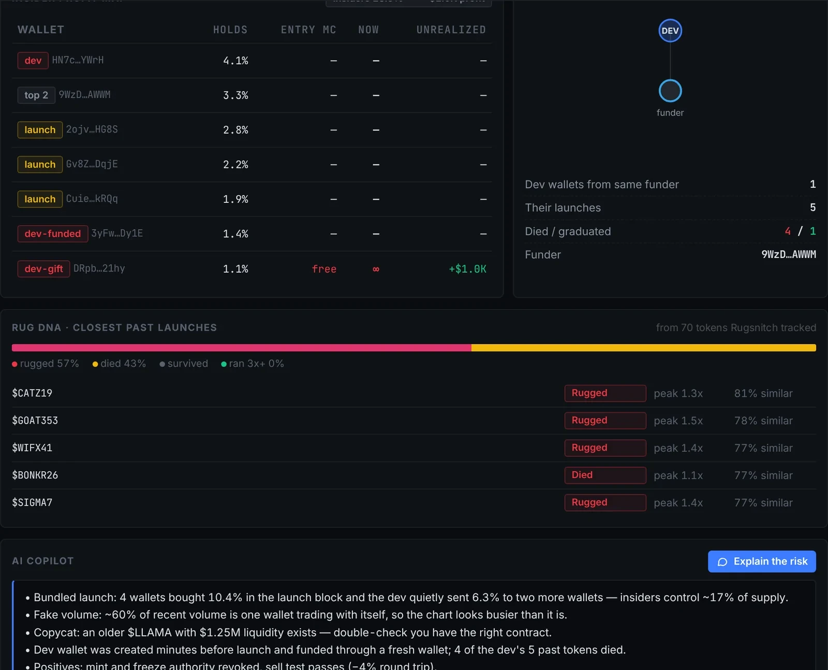Click Rugged badge for $GOAT353
This screenshot has height=670, width=828.
click(x=605, y=421)
